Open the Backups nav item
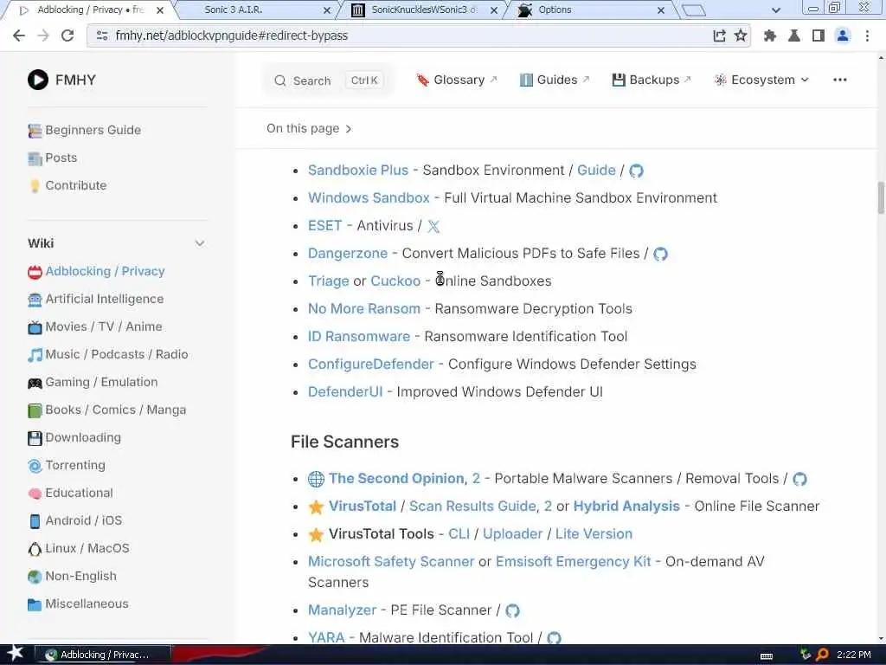The width and height of the screenshot is (886, 665). tap(652, 80)
